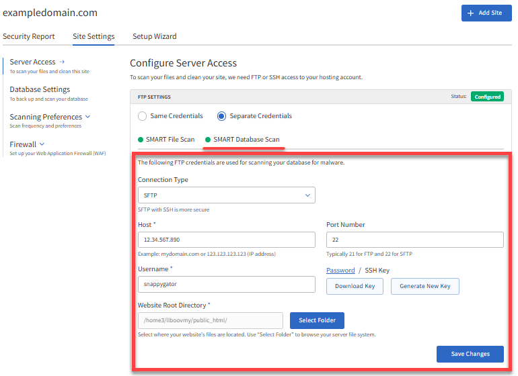
Task: Select the Same Credentials radio button
Action: coord(142,116)
